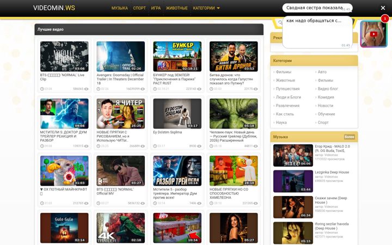Viewport: 392px width, 245px height.
Task: Open the 'как надо обращаться с...' message bubble
Action: tap(317, 32)
